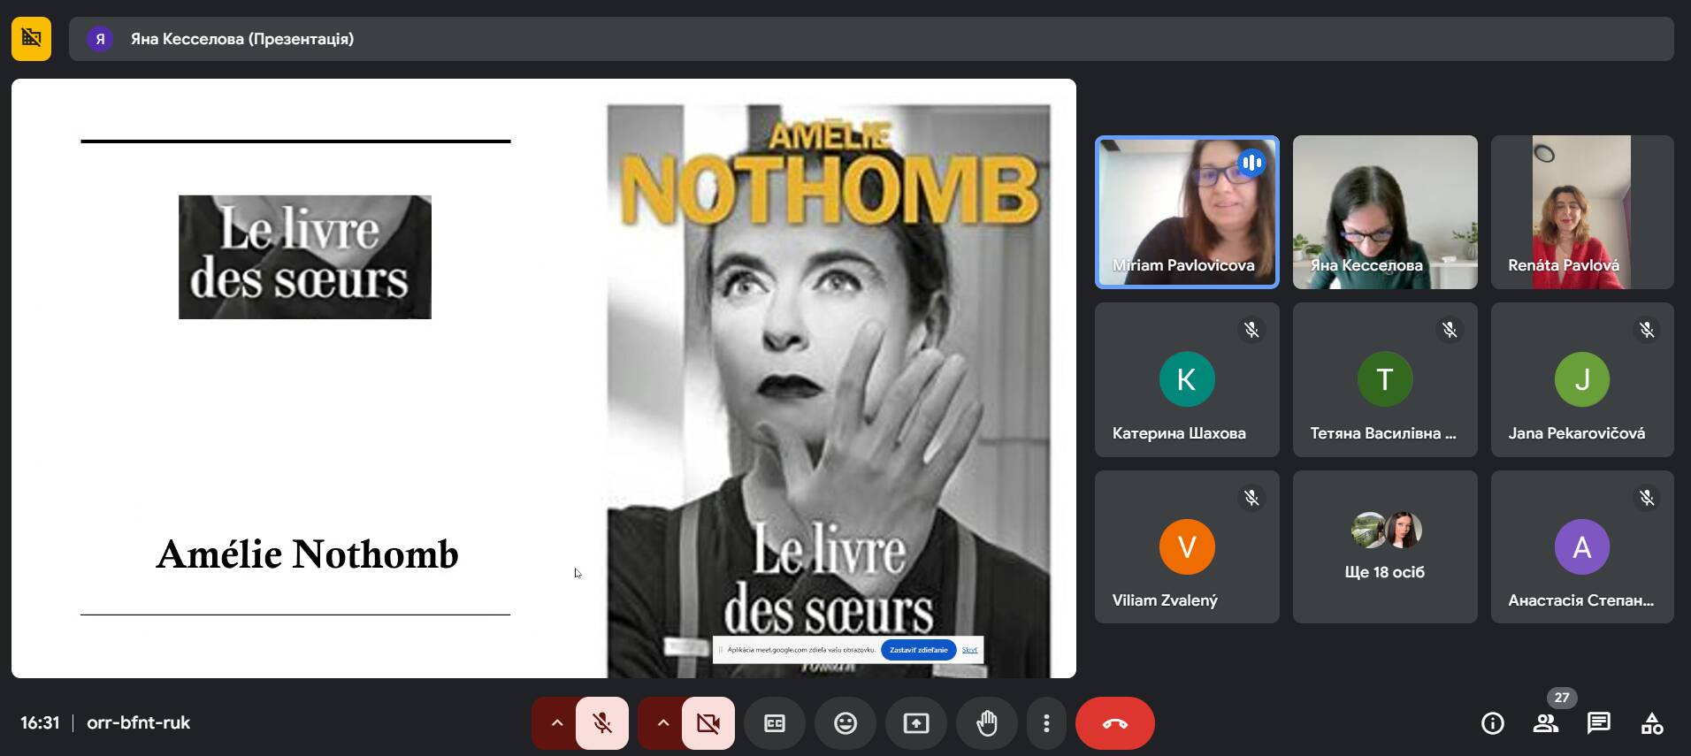Click Анастасія Степан A avatar
Viewport: 1691px width, 756px height.
(1582, 546)
